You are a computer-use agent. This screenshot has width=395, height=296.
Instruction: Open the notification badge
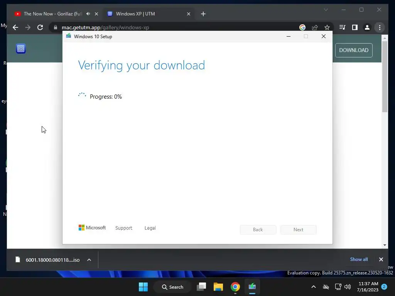click(x=384, y=287)
